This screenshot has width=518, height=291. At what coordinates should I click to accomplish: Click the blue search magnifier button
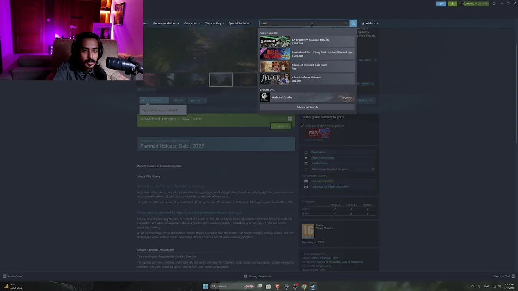353,23
